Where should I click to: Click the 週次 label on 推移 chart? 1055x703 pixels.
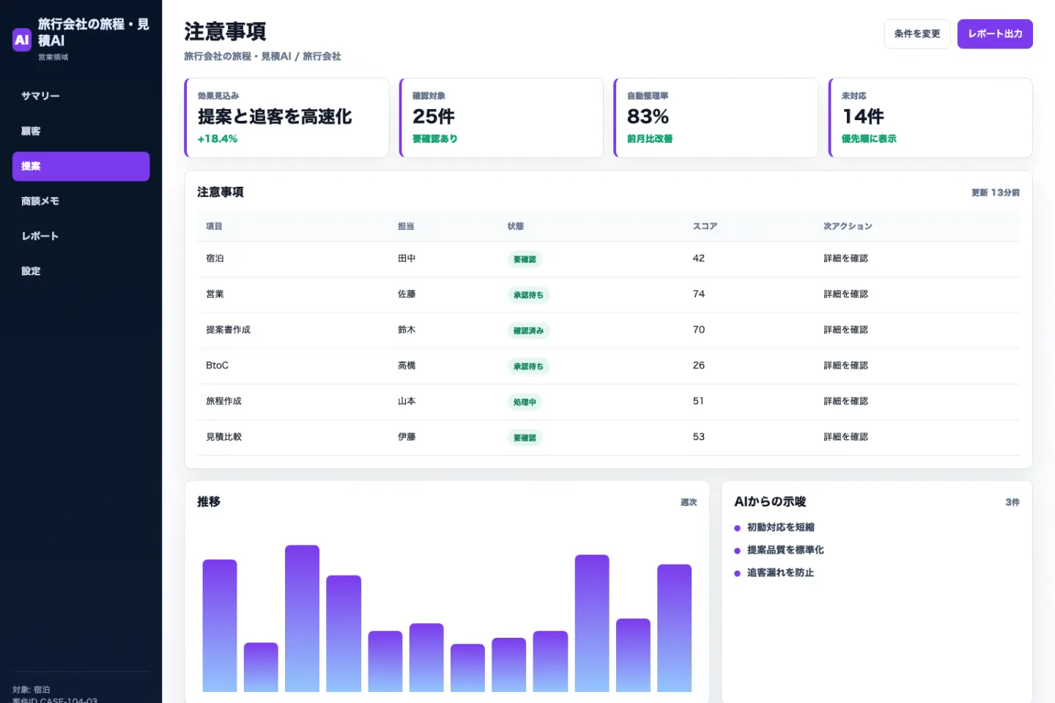[x=689, y=502]
